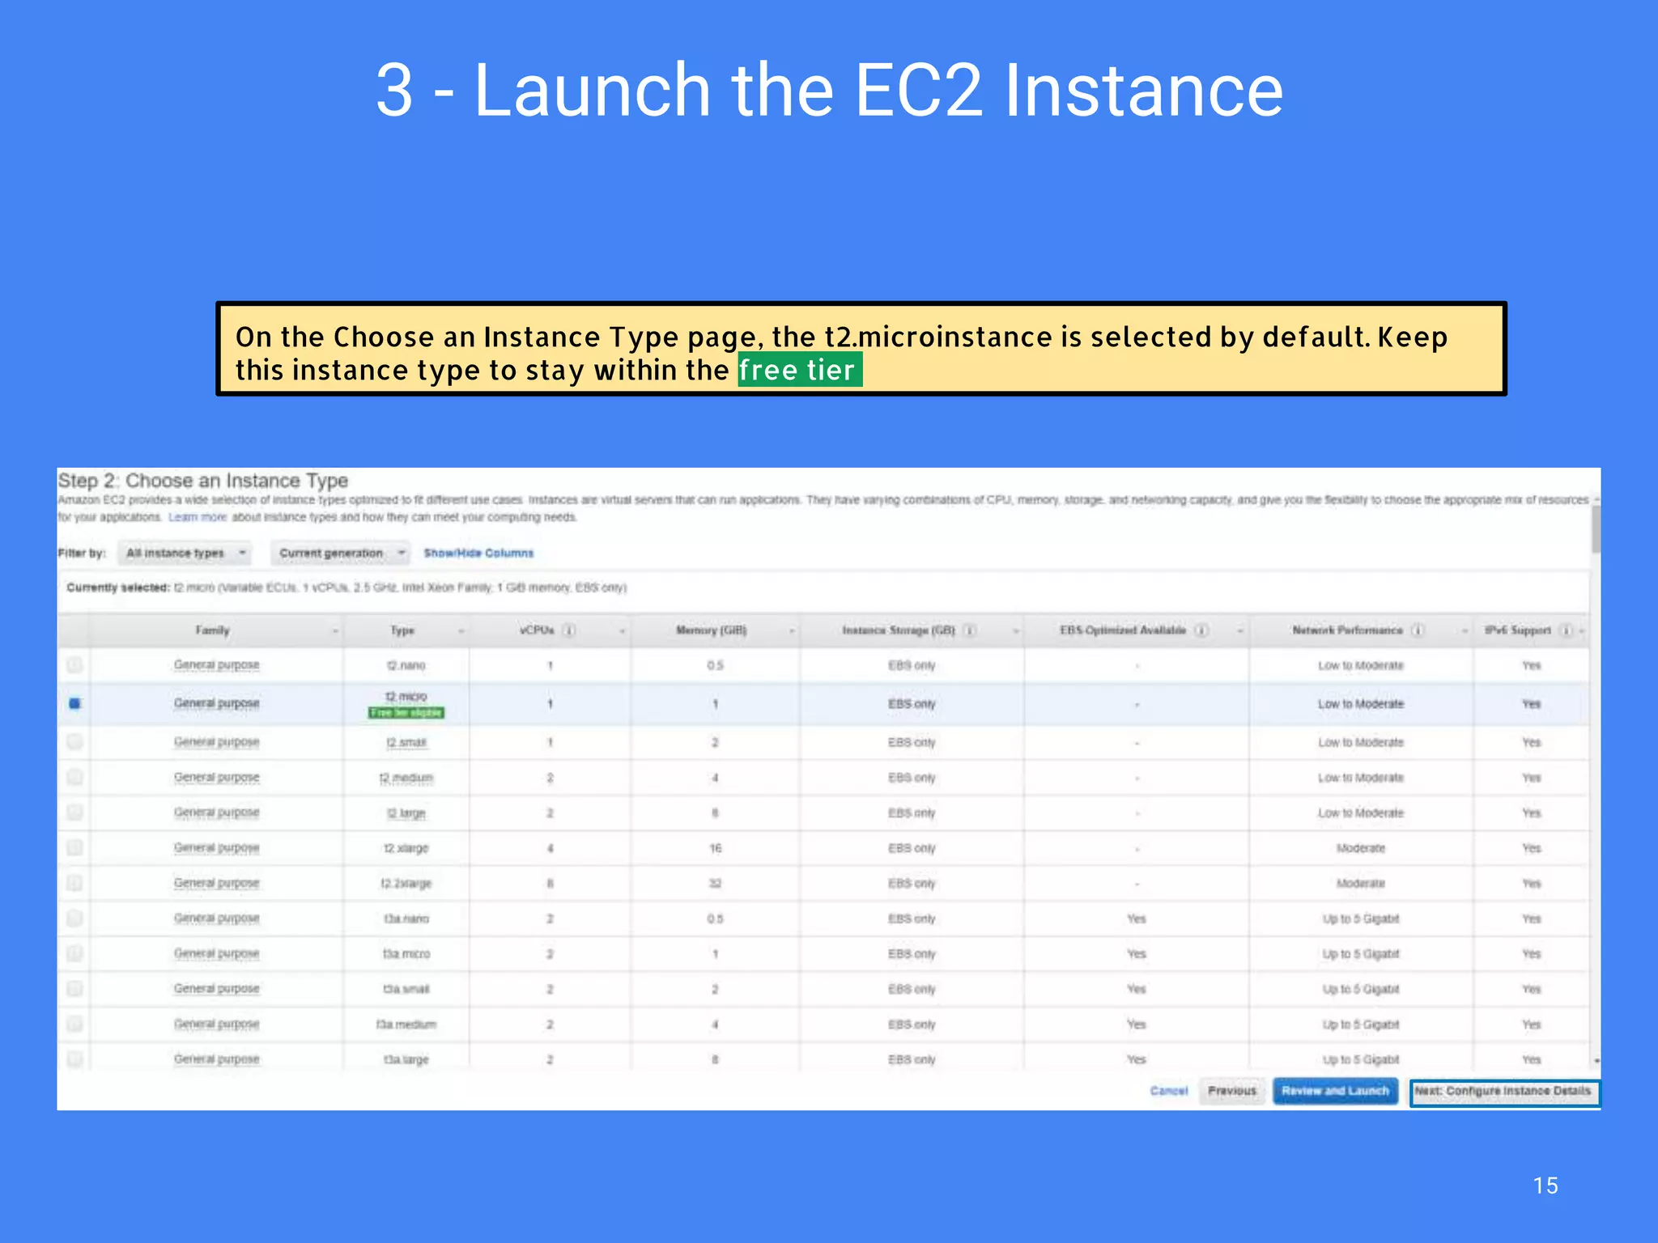Select the t2.small instance checkbox
The height and width of the screenshot is (1243, 1658).
point(74,741)
